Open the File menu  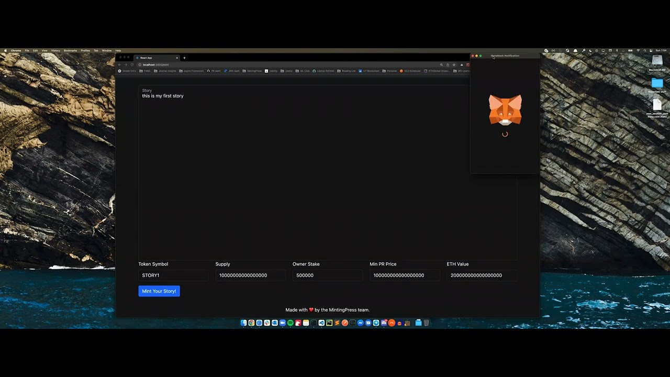pyautogui.click(x=27, y=51)
